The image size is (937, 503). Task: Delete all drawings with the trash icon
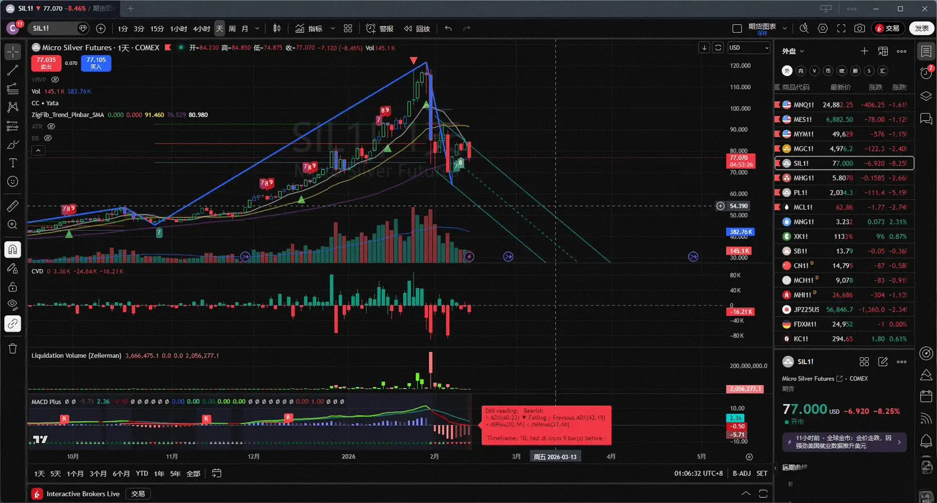(13, 348)
